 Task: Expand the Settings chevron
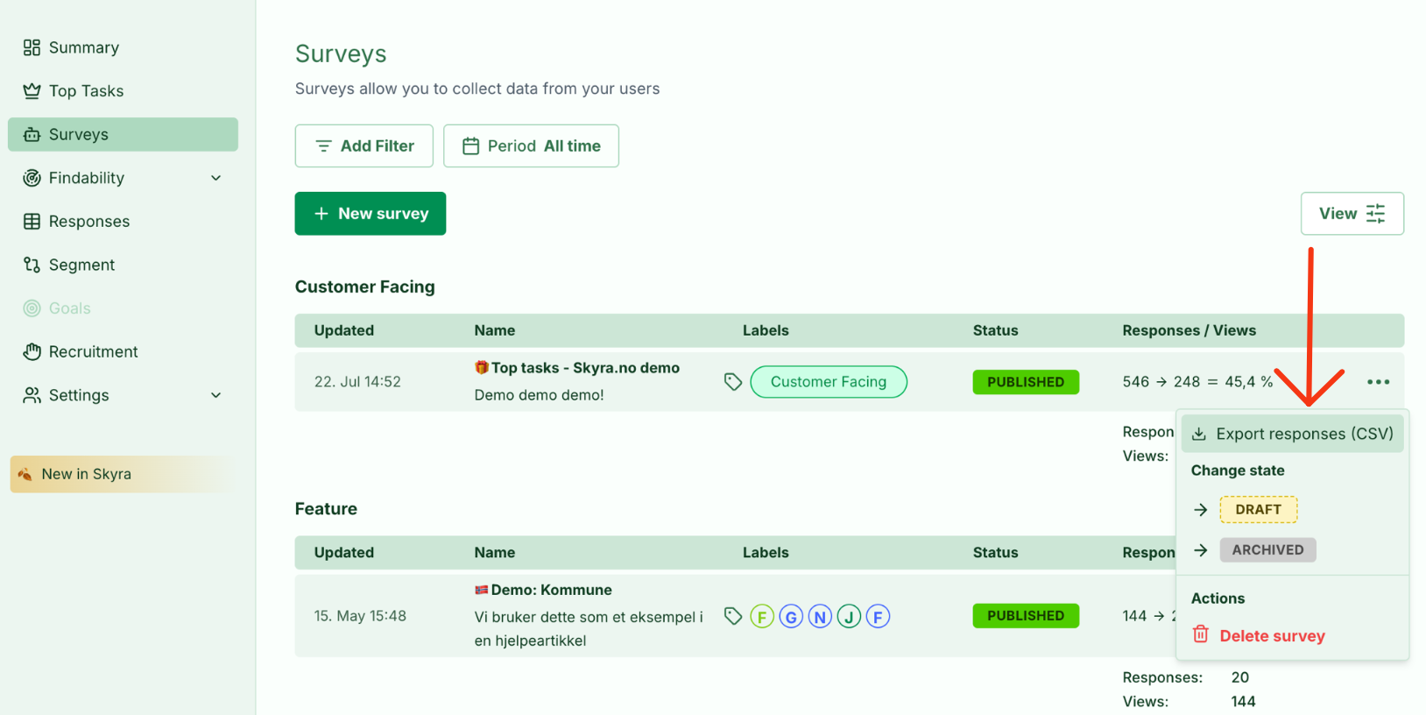point(216,395)
